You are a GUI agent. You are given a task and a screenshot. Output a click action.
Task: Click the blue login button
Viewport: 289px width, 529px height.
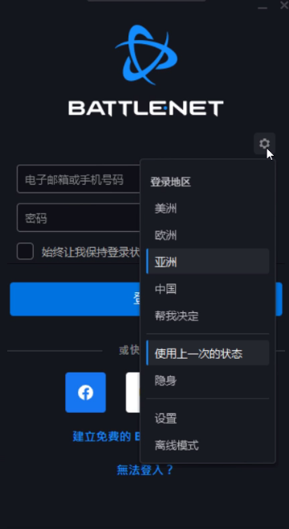coord(75,299)
